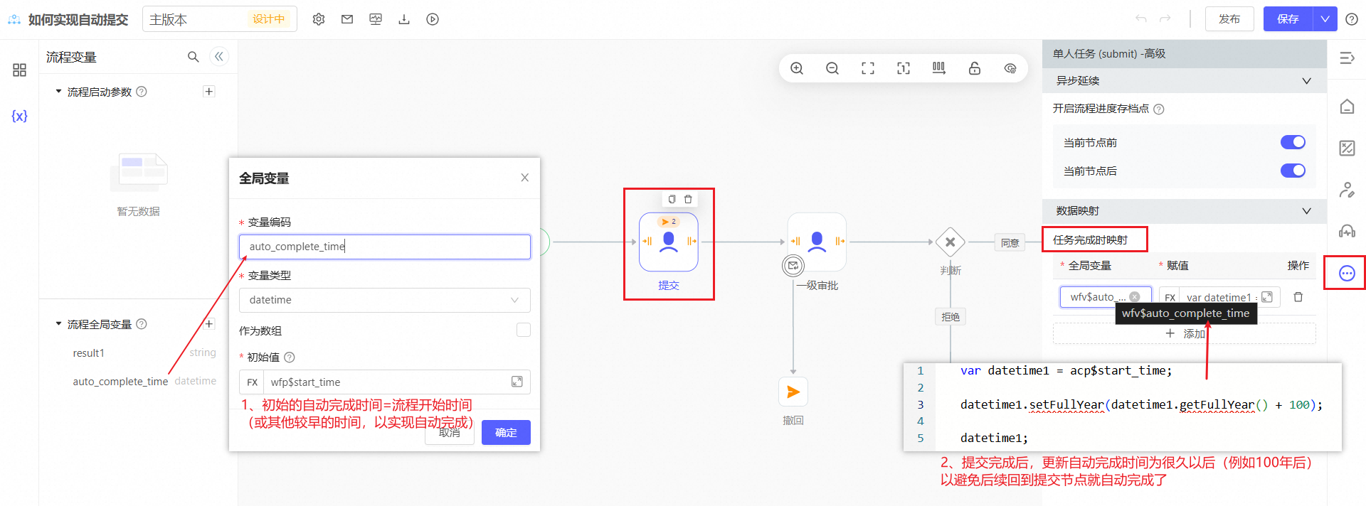The height and width of the screenshot is (506, 1366).
Task: Open the process variables {x} sidebar icon
Action: coord(19,116)
